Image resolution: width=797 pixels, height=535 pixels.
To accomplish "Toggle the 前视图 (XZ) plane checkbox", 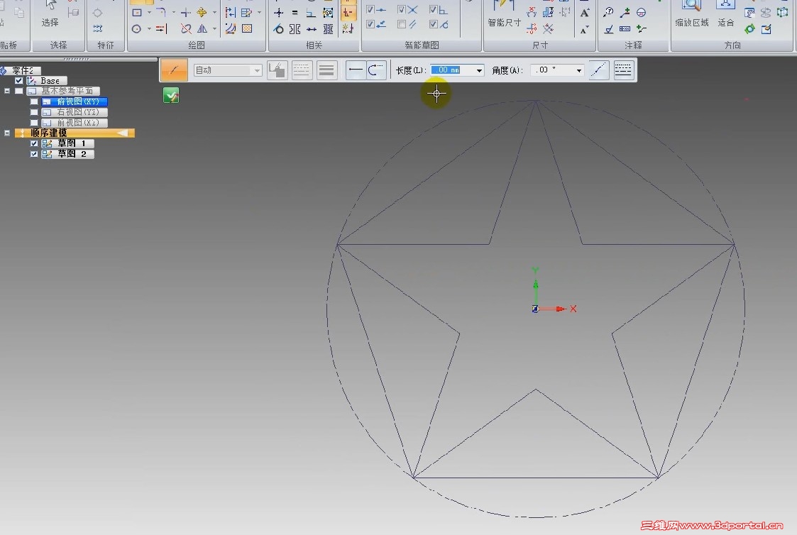I will click(34, 123).
